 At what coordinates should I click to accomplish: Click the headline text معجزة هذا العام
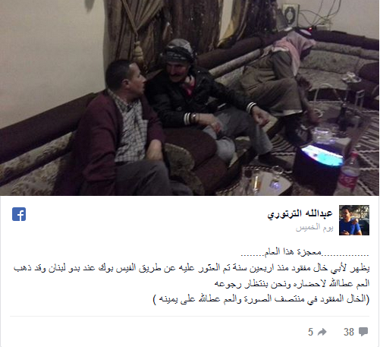tap(293, 252)
